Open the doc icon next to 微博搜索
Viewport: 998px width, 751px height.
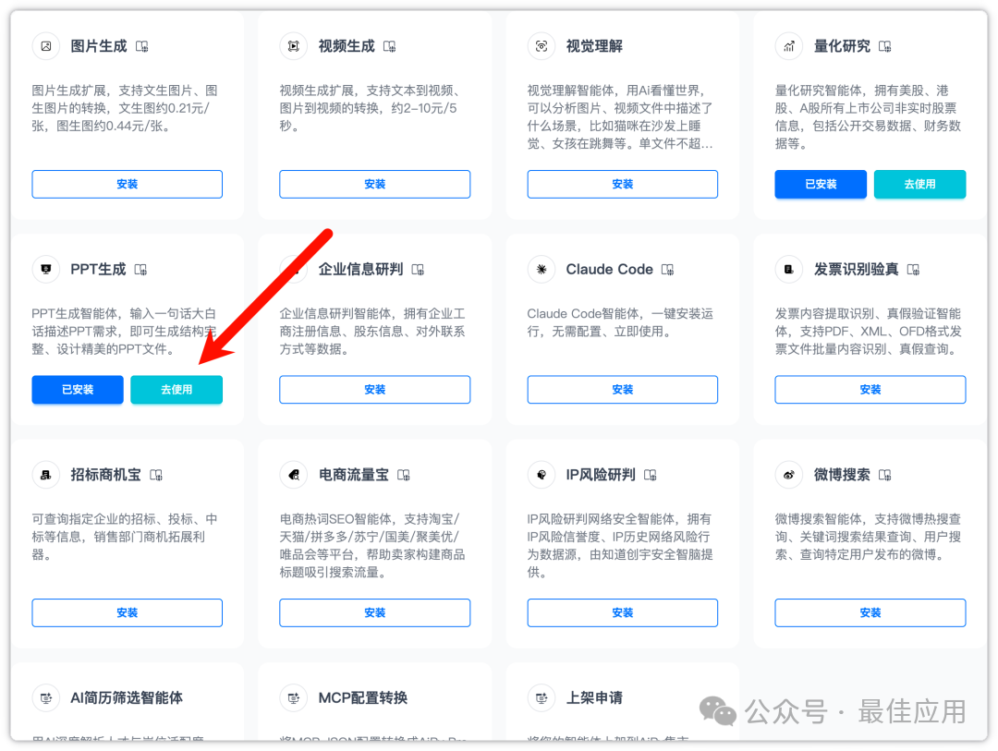(884, 475)
